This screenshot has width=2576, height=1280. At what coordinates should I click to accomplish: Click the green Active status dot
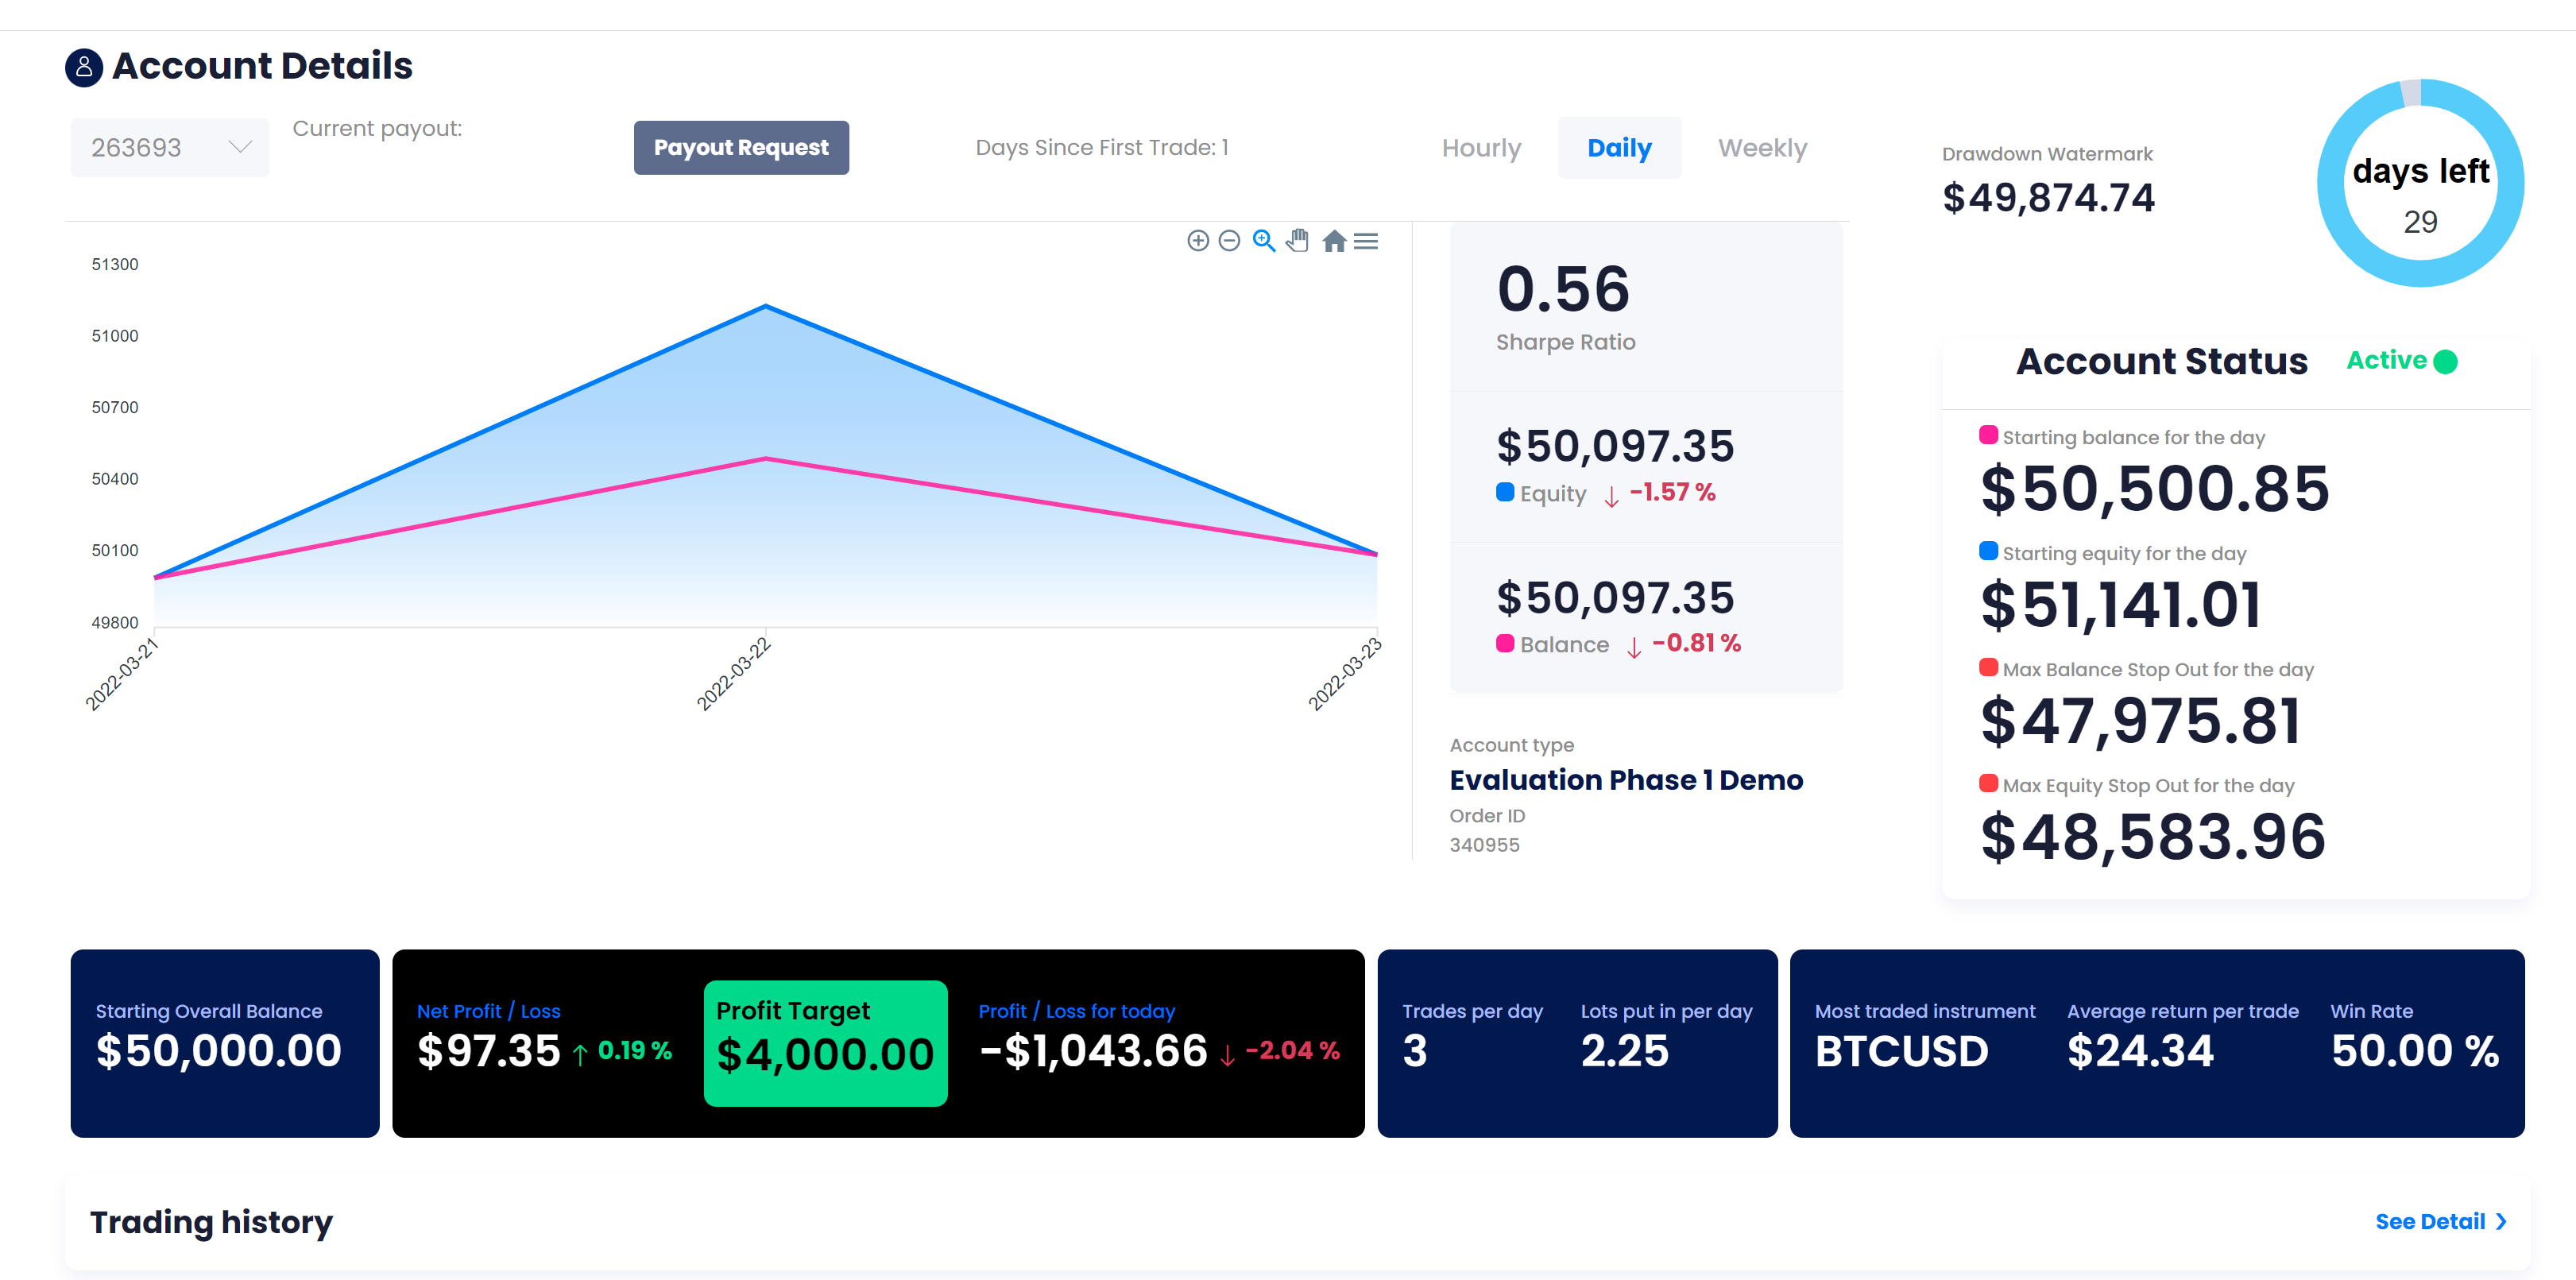(2445, 361)
